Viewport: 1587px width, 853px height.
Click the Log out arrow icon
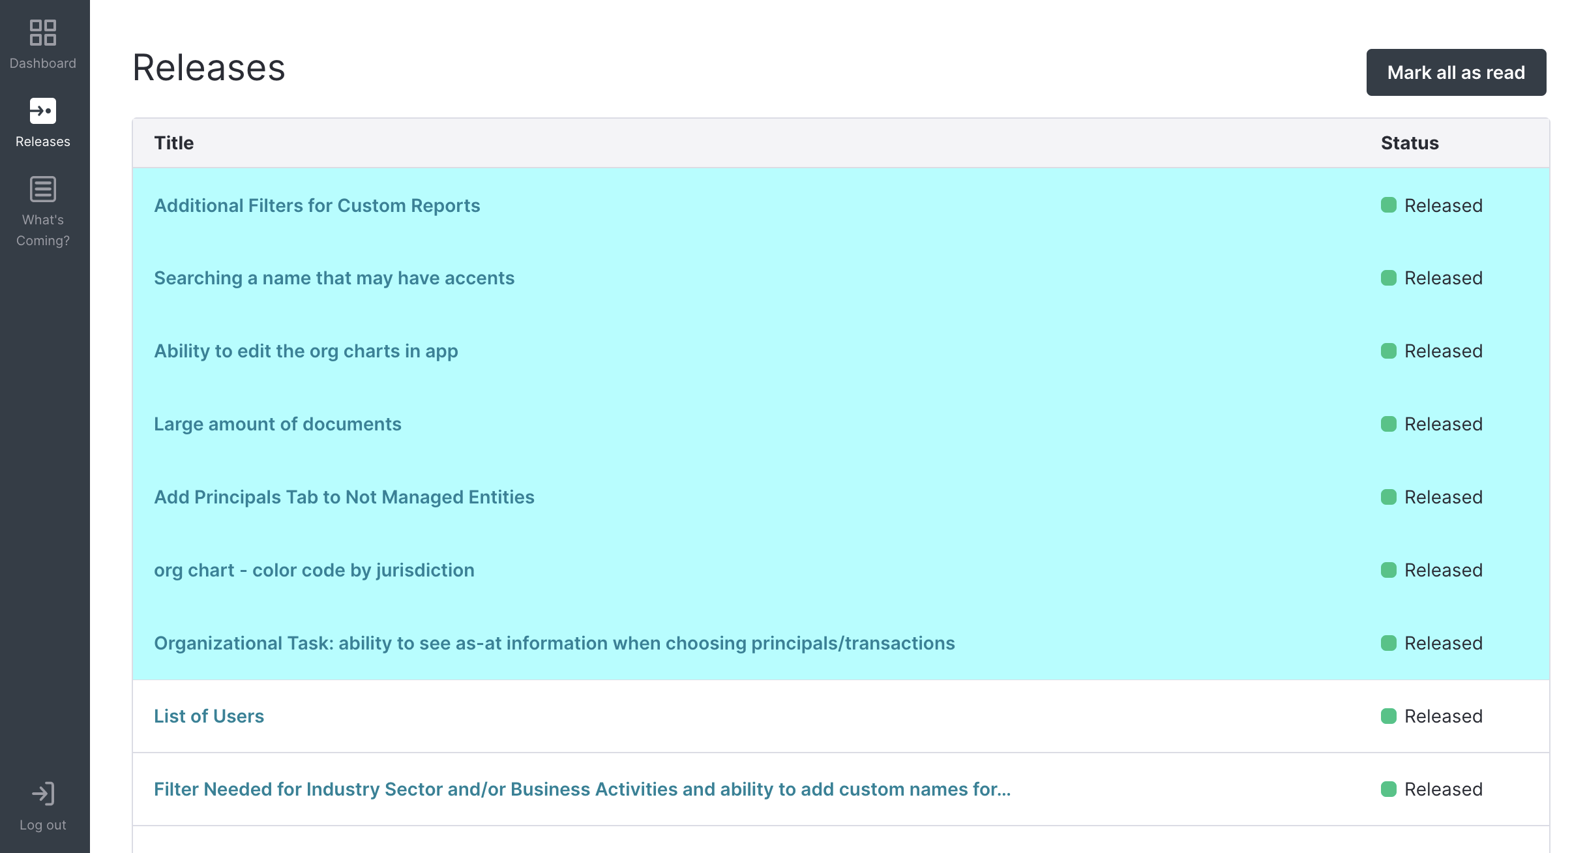[43, 794]
